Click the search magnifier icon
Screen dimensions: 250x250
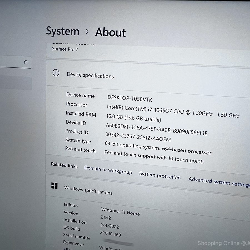tap(25, 62)
